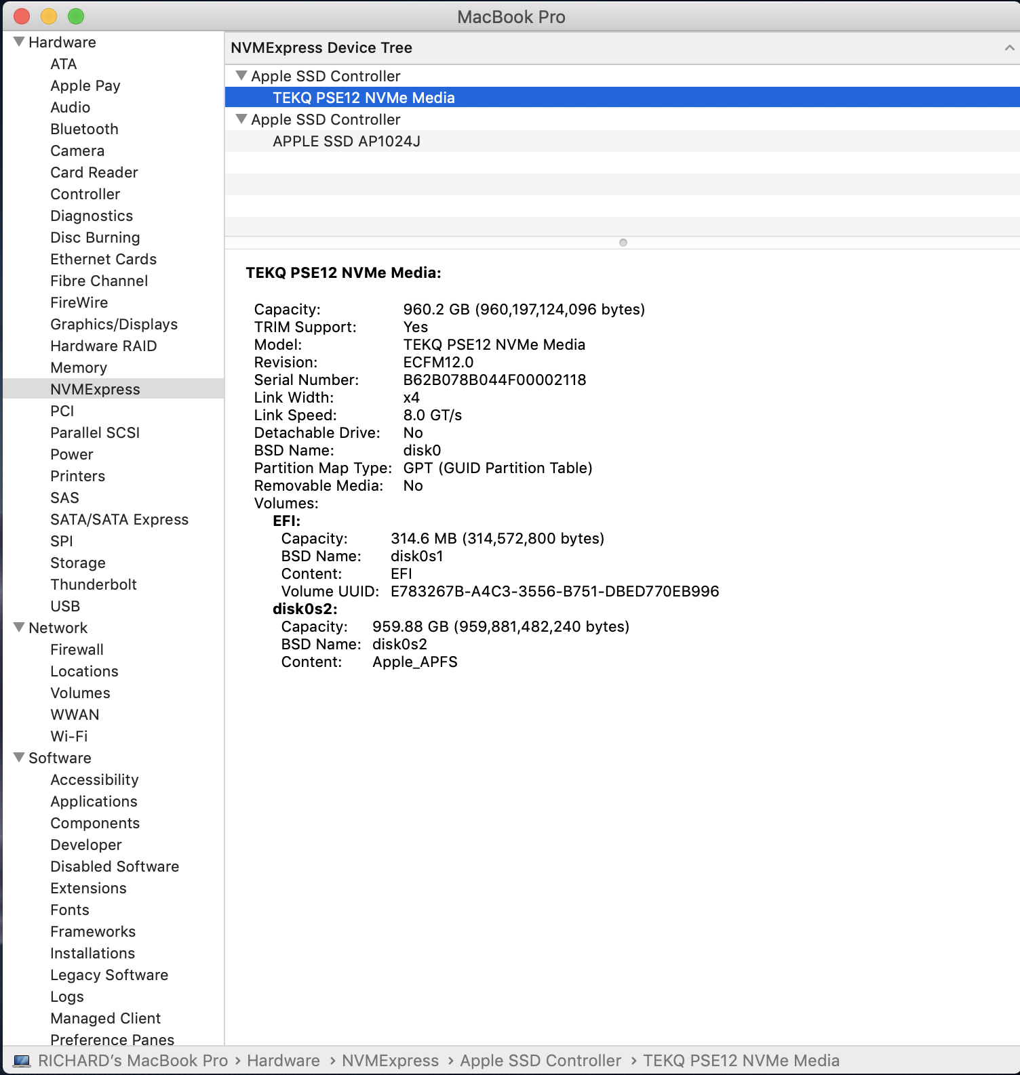This screenshot has width=1020, height=1075.
Task: Click TEKQ PSE12 NVMe Media in path bar
Action: pos(741,1061)
